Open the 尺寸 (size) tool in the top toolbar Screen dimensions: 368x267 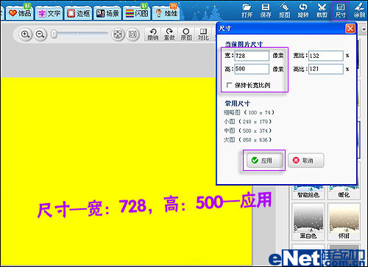click(341, 11)
